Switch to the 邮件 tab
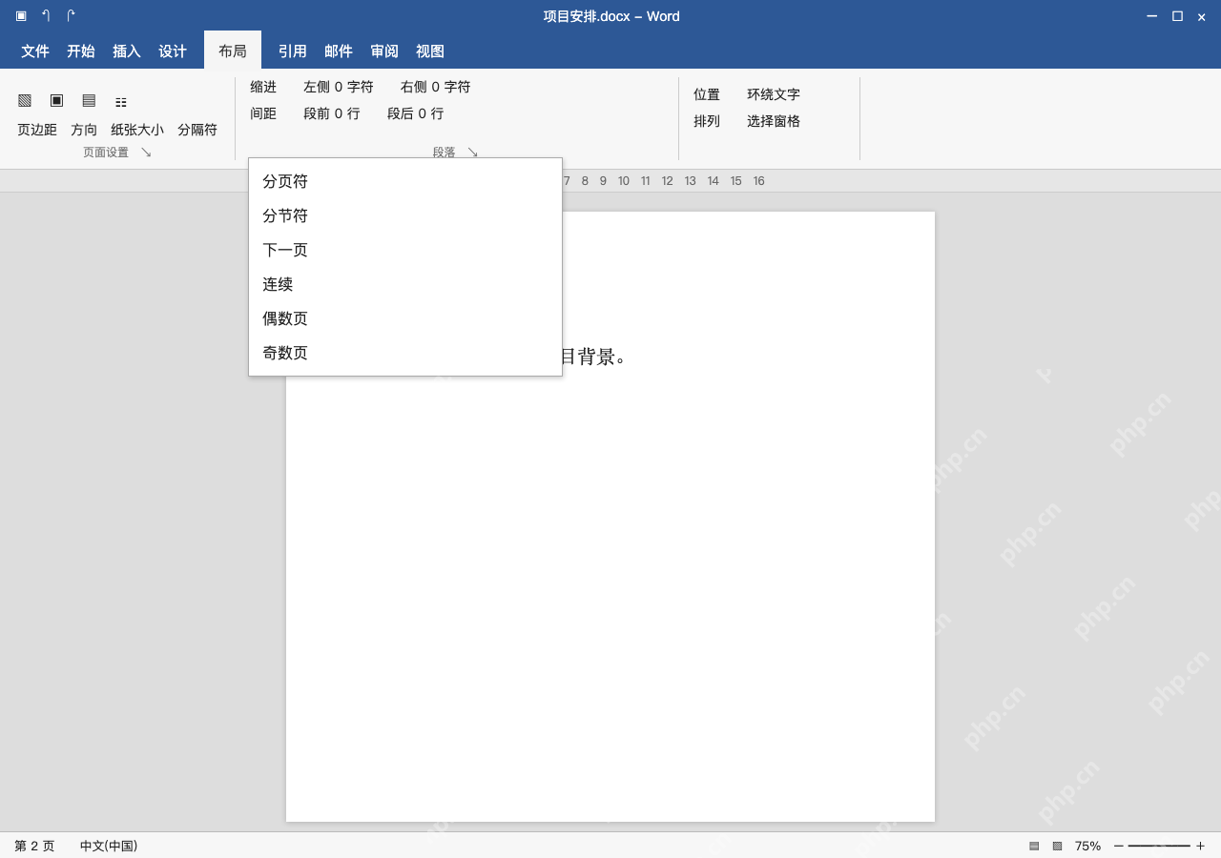This screenshot has height=858, width=1221. pyautogui.click(x=339, y=51)
